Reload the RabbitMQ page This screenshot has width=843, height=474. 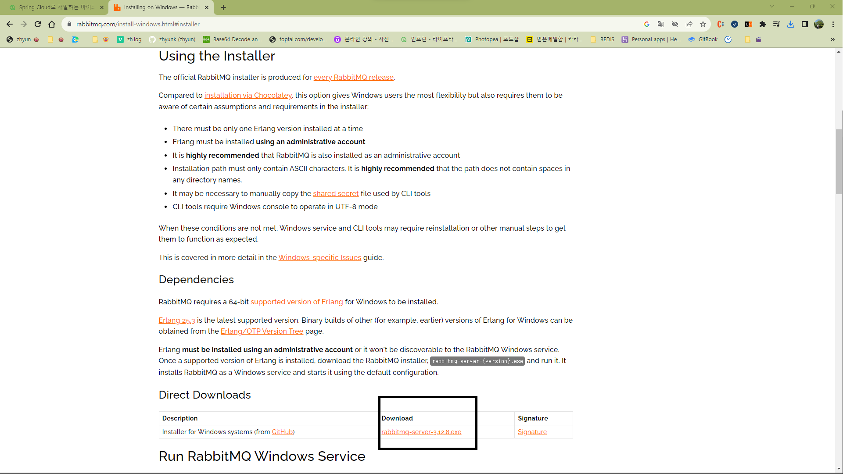pos(38,24)
